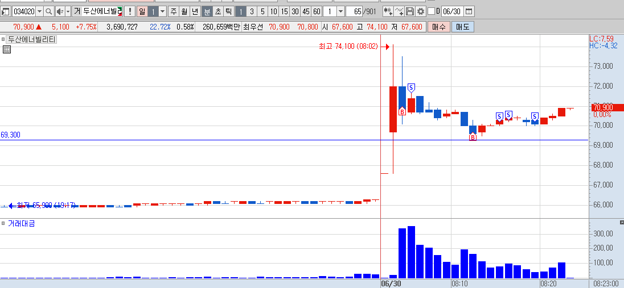Click the last S sell marker near 08:20

tap(535, 116)
